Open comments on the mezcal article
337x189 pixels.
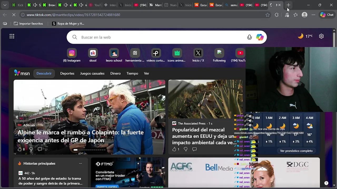194,149
